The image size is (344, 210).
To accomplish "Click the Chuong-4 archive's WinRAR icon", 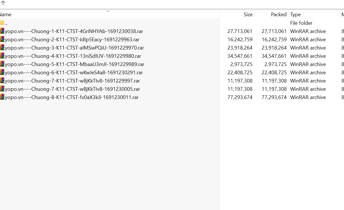I will 2,56.
